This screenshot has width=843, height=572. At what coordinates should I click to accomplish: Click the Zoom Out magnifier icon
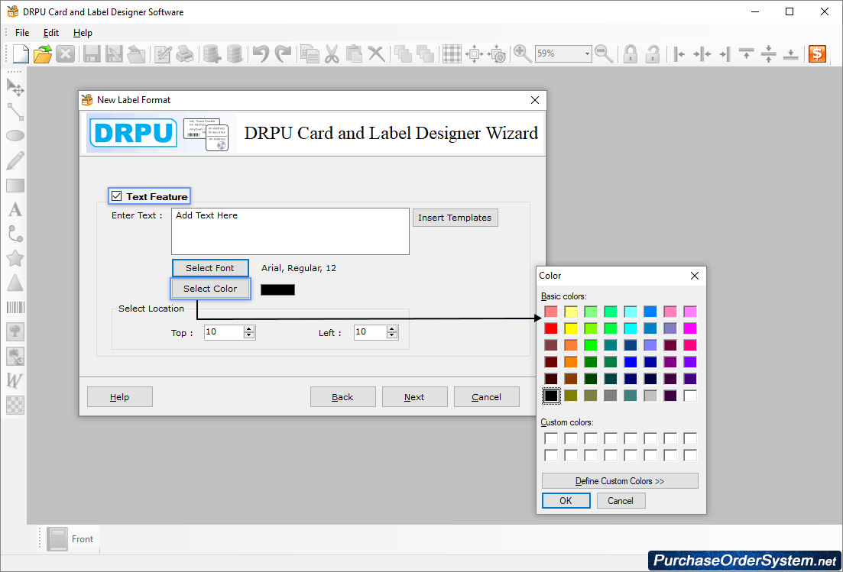[604, 53]
